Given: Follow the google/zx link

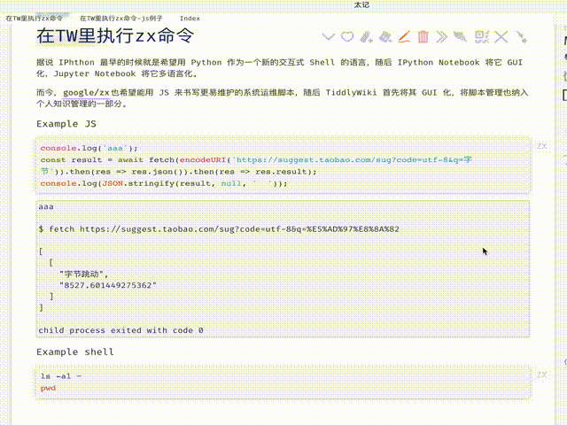Looking at the screenshot, I should click(86, 92).
